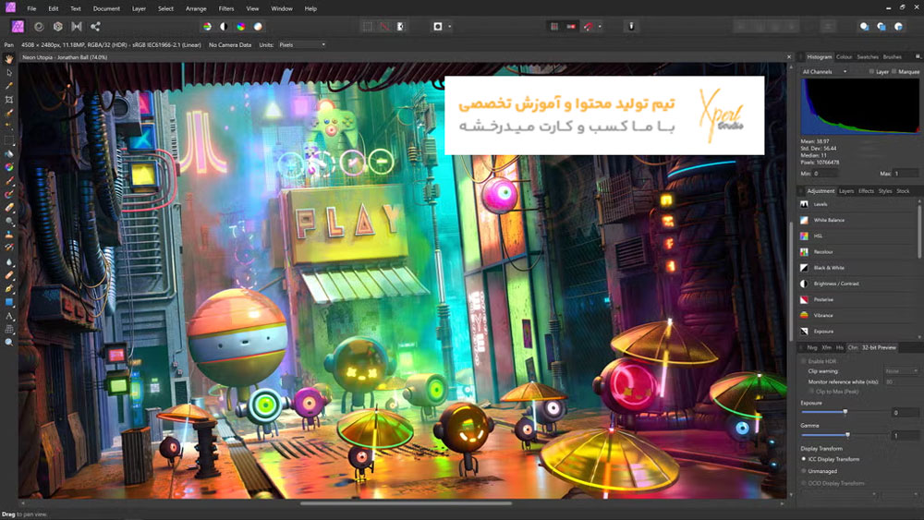Screen dimensions: 924x520
Task: Apply Auto Contrast from the toolbar
Action: click(224, 27)
